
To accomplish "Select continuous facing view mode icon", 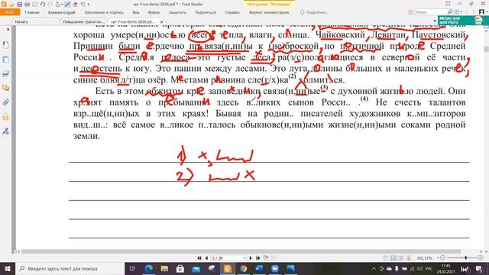I will (x=409, y=258).
